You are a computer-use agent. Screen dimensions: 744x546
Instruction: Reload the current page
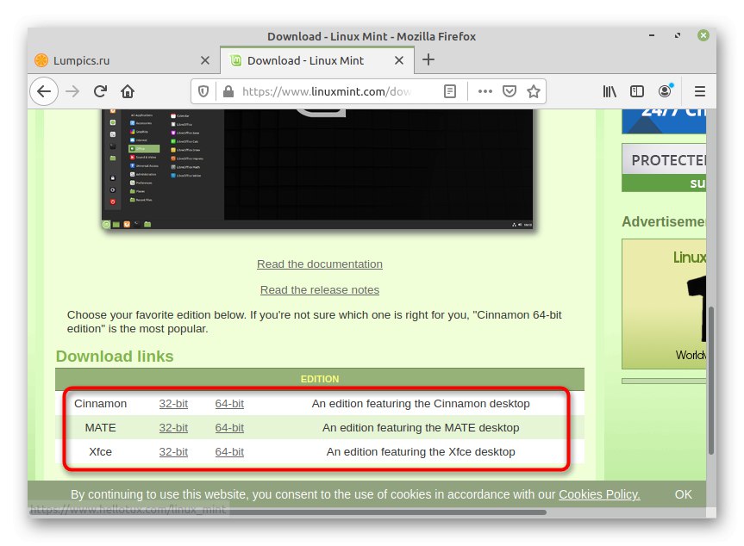(x=100, y=91)
